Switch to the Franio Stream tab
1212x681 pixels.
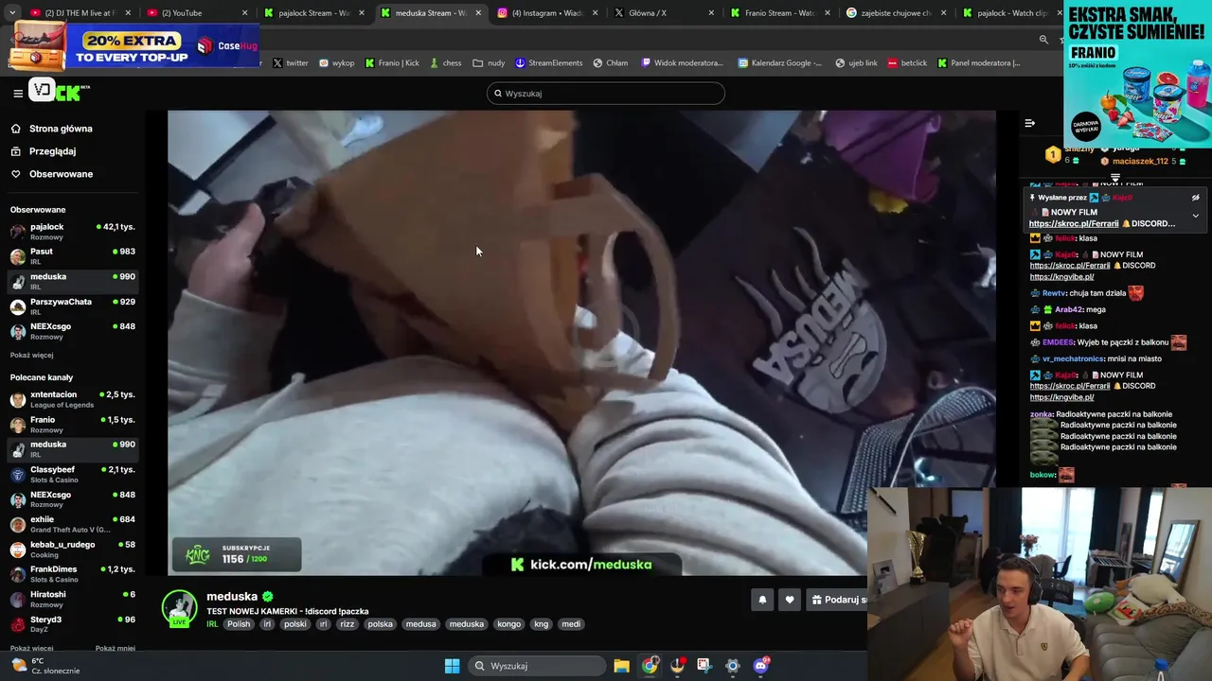(781, 13)
